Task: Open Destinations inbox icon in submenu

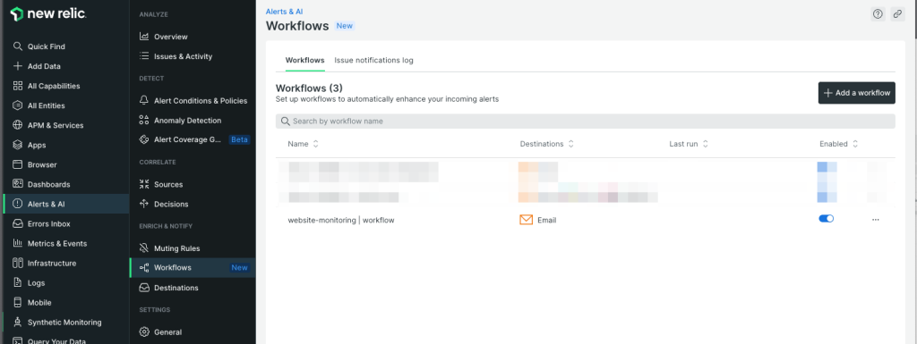Action: point(144,288)
